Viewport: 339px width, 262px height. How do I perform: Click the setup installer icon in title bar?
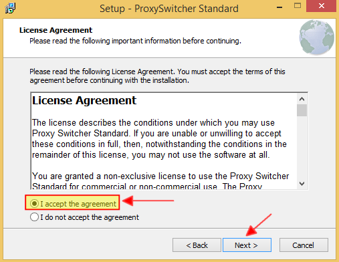point(10,8)
